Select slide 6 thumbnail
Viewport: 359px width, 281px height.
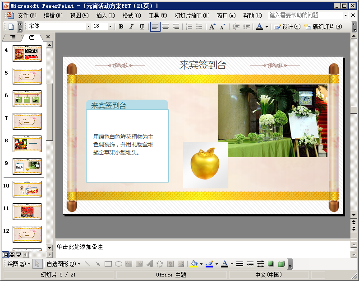(27, 98)
